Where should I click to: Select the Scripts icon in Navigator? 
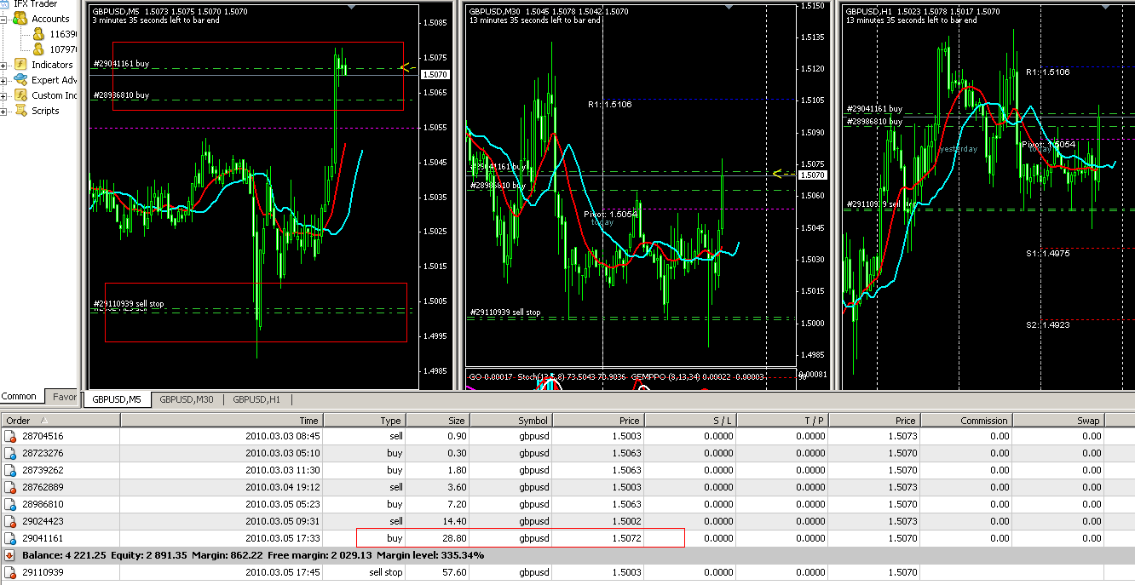(20, 111)
